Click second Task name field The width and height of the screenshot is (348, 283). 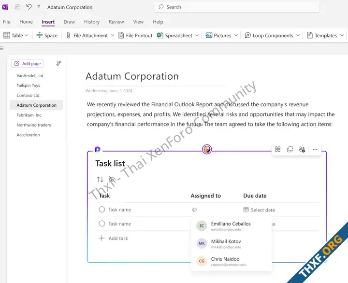tap(120, 224)
